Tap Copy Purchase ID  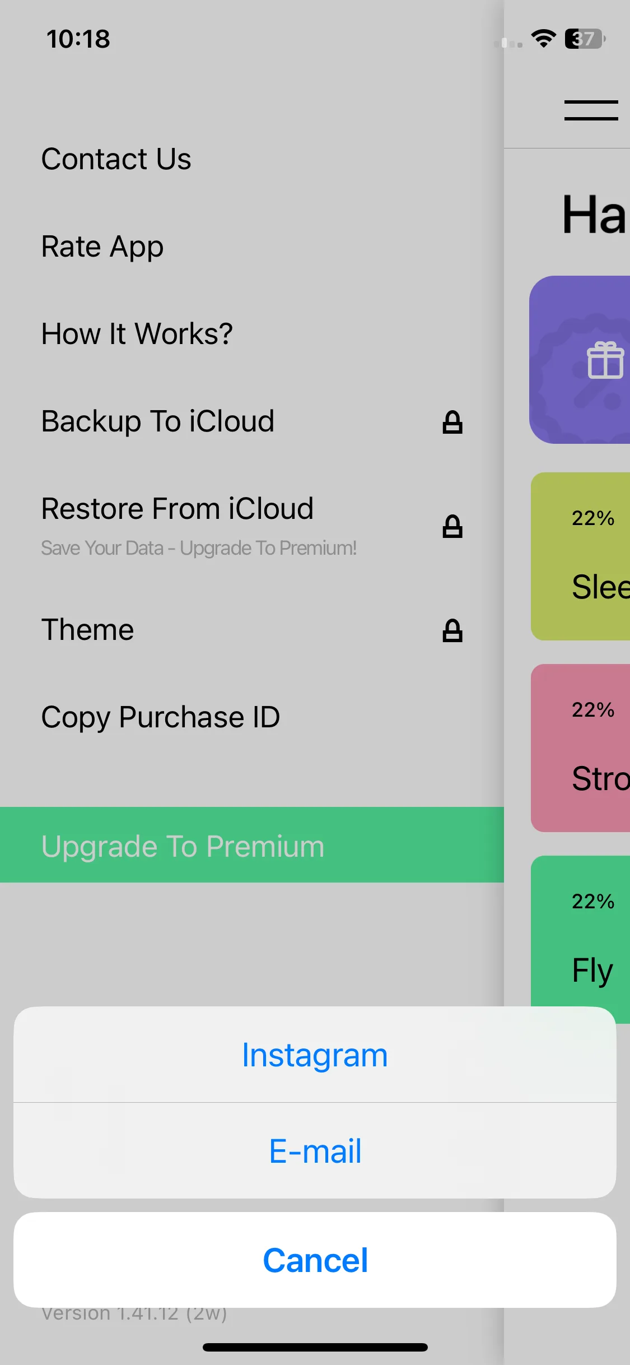click(252, 717)
